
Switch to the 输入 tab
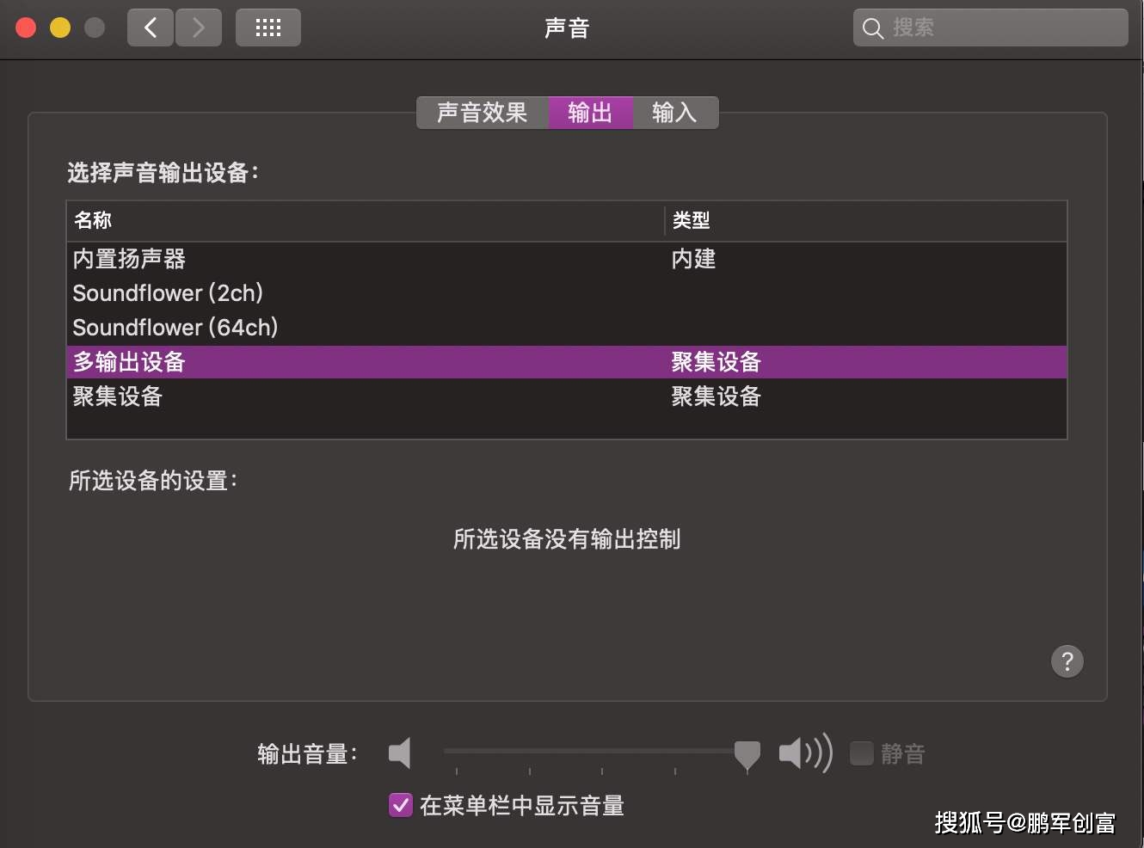click(x=674, y=113)
